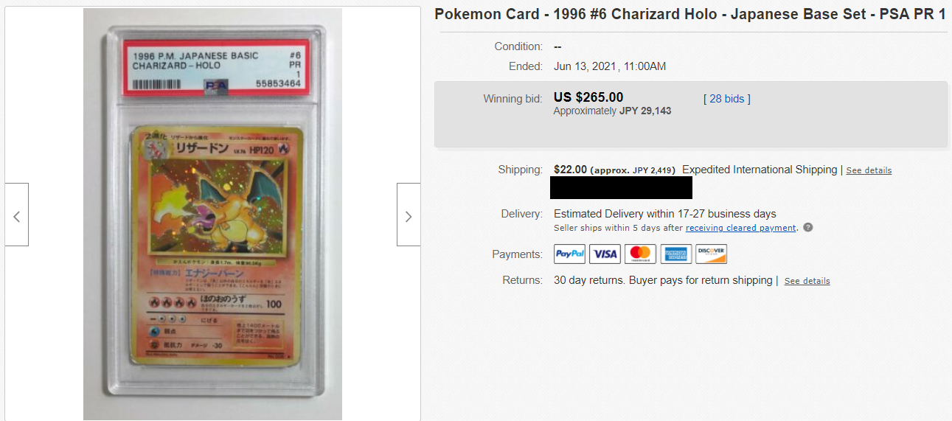Image resolution: width=952 pixels, height=421 pixels.
Task: Click receiving cleared payment link
Action: point(741,228)
